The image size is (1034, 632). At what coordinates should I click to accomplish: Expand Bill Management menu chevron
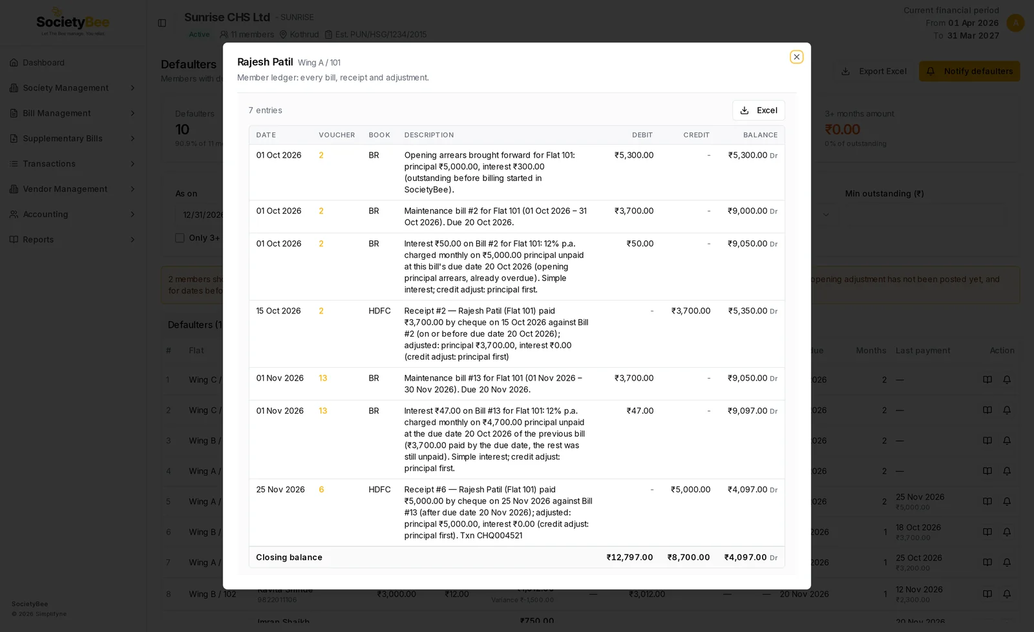pos(132,113)
